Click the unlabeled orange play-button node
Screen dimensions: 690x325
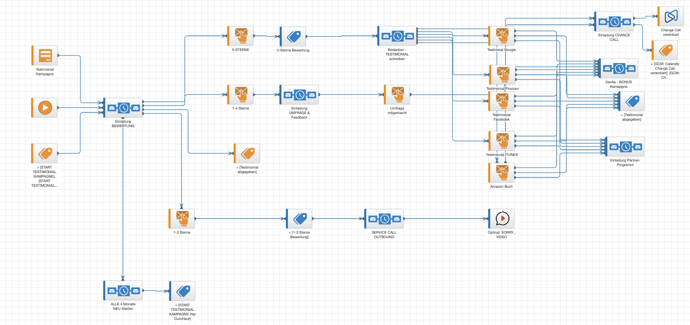coord(45,107)
